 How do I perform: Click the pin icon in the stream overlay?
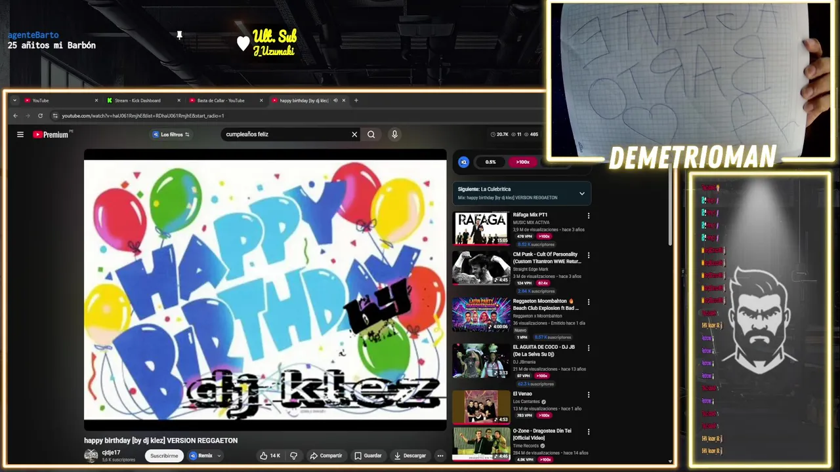click(x=179, y=35)
